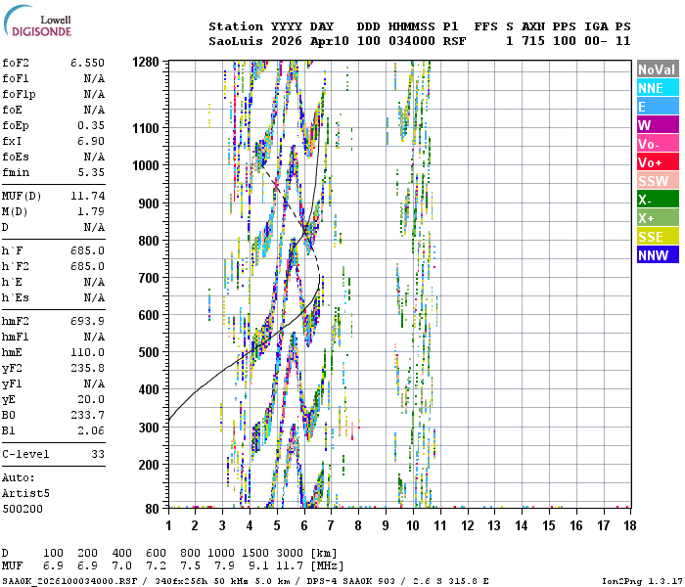The image size is (685, 587).
Task: Select the NNW blue legend swatch
Action: pyautogui.click(x=658, y=255)
